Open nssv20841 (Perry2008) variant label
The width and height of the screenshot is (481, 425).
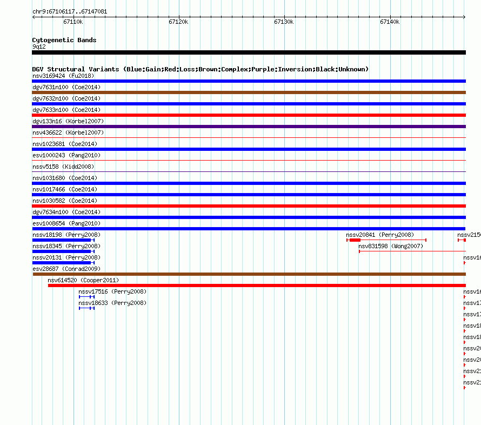coord(380,235)
